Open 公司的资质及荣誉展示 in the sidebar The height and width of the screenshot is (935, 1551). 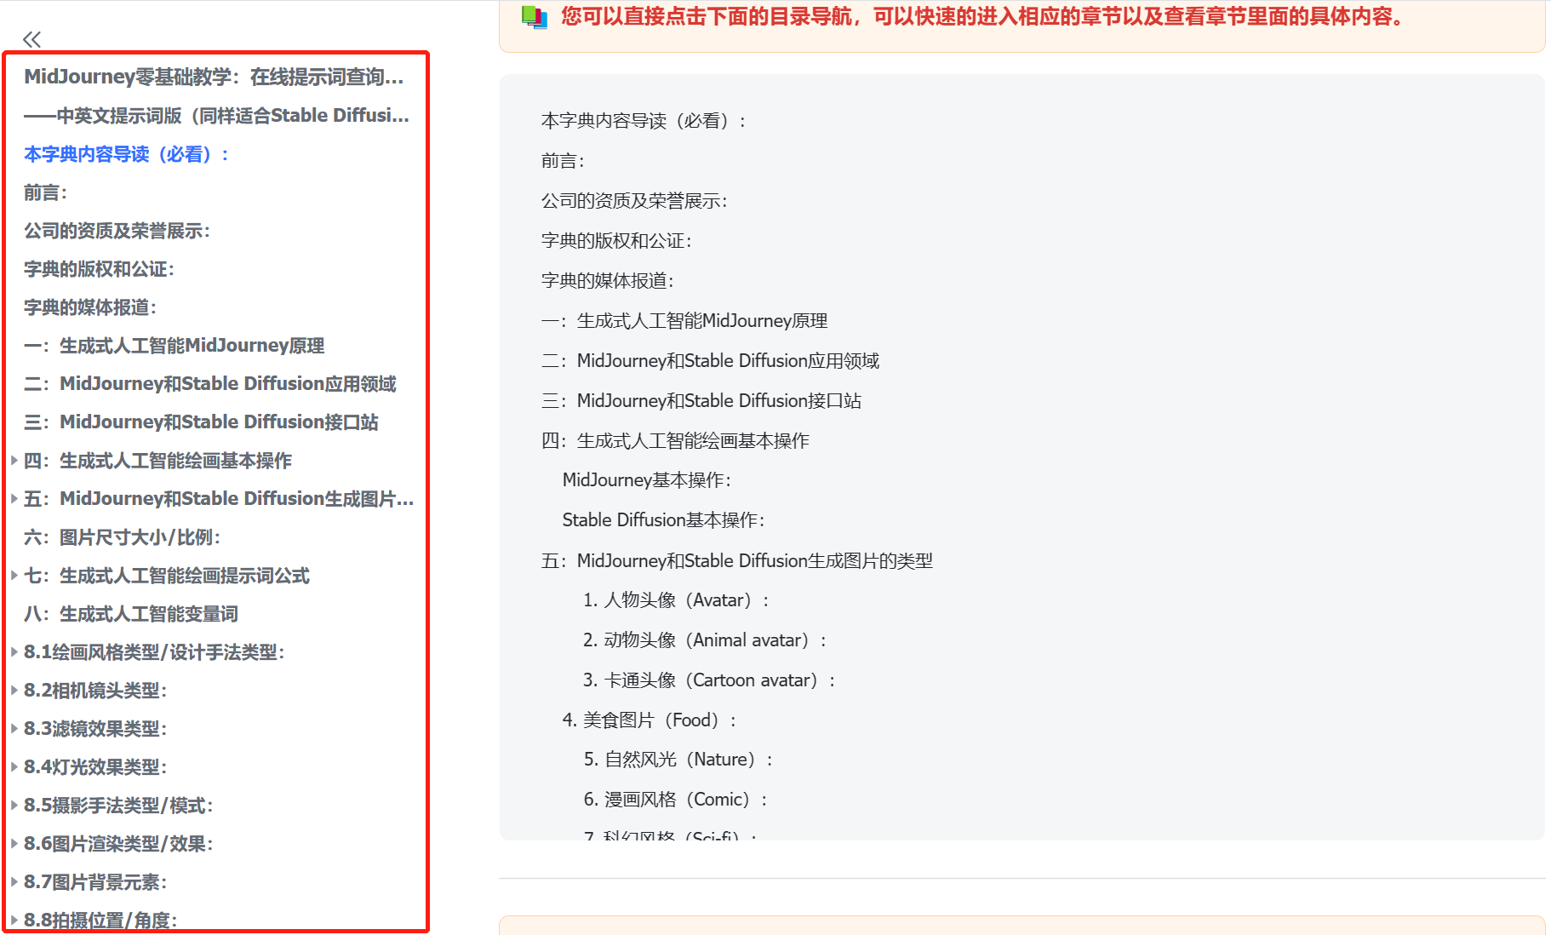[117, 231]
